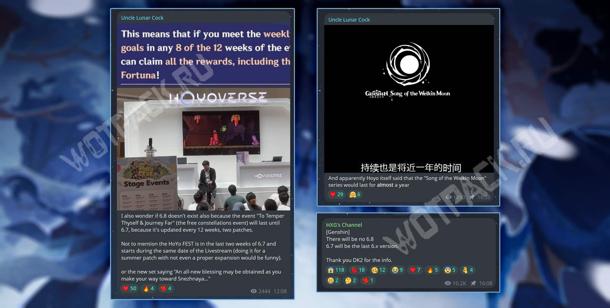Screen dimensions: 610x308
Task: Click the screaming face reaction with 118
Action: (336, 270)
